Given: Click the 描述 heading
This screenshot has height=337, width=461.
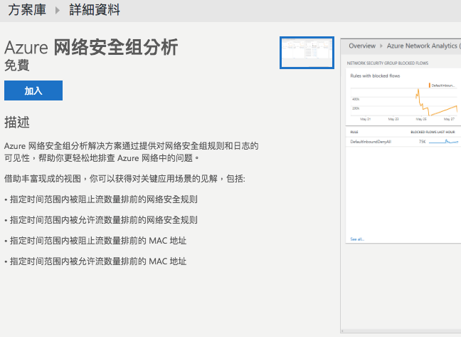Looking at the screenshot, I should click(x=17, y=122).
